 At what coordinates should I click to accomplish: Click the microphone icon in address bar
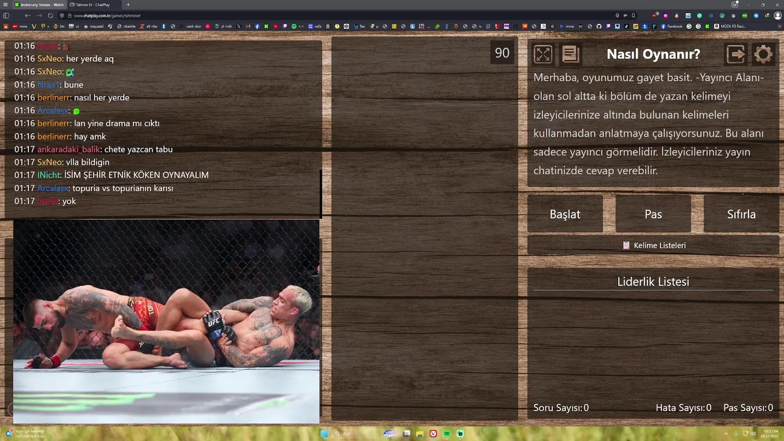click(x=617, y=15)
